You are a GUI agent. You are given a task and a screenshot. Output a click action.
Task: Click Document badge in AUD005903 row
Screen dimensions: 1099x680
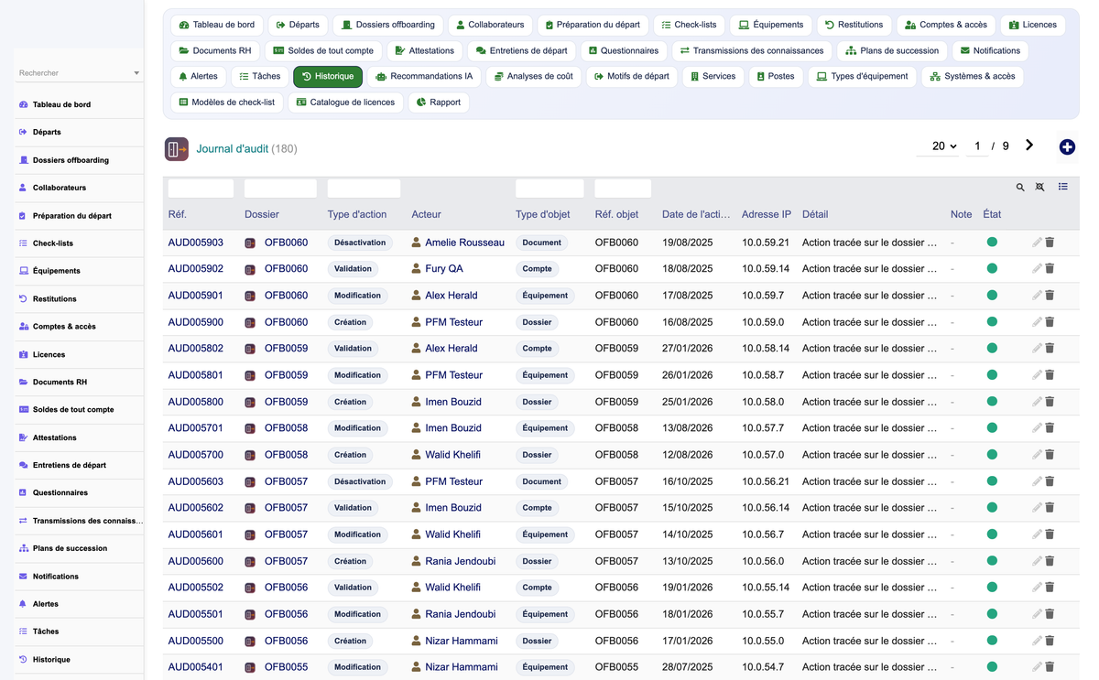point(542,243)
